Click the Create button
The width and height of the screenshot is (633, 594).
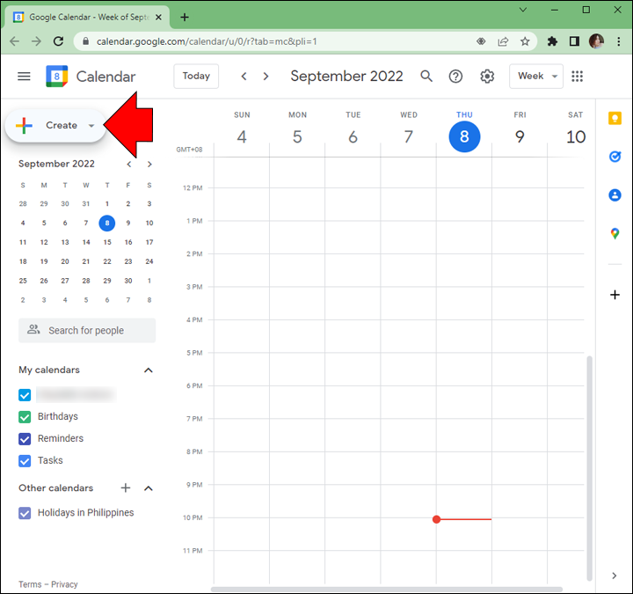pos(55,126)
